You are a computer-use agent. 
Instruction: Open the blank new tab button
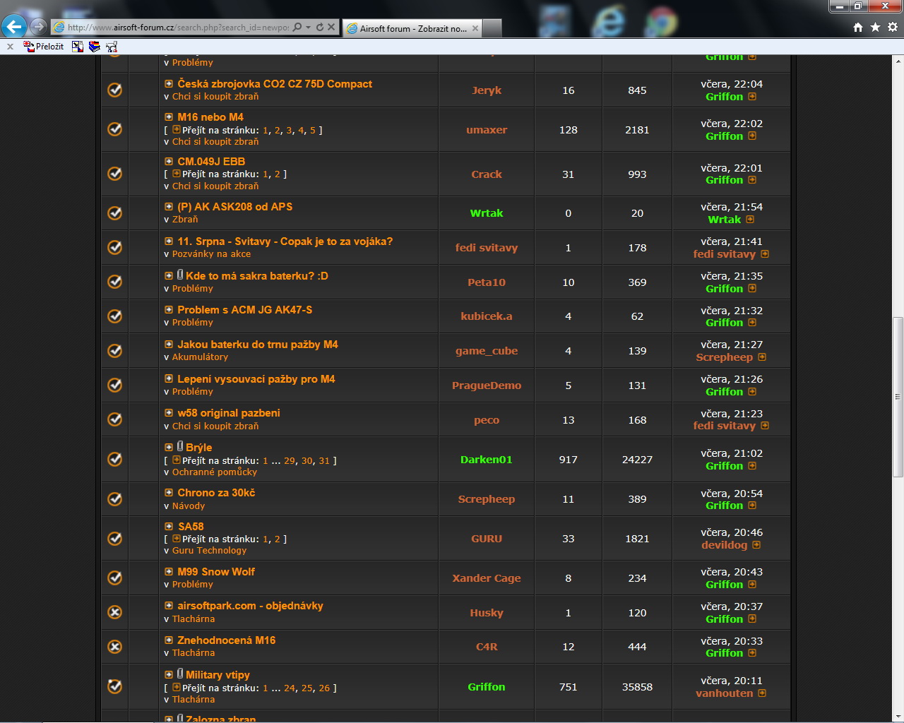[x=493, y=28]
